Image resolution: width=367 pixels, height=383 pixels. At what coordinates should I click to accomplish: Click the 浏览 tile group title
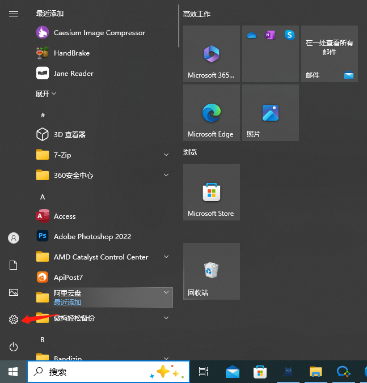click(190, 152)
